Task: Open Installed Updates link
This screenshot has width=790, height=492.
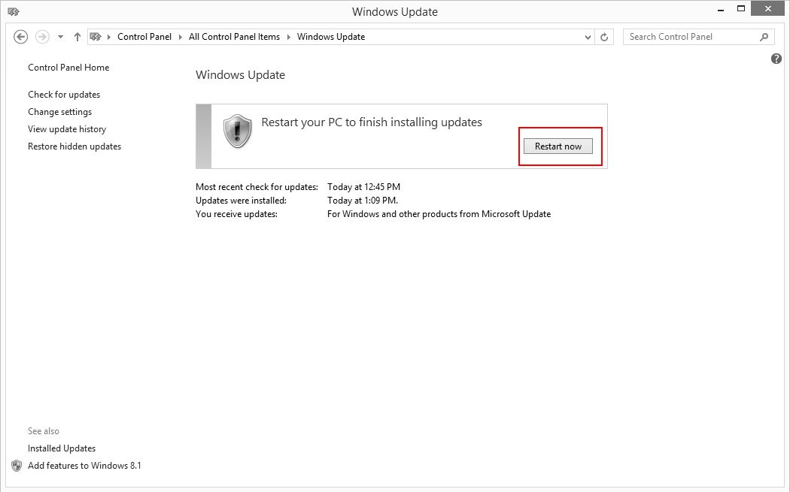Action: pos(62,448)
